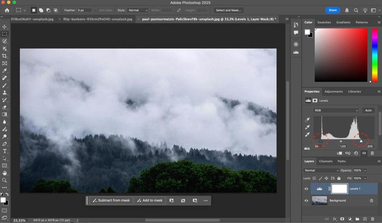The width and height of the screenshot is (382, 223).
Task: Select the Frame tool
Action: pyautogui.click(x=4, y=63)
